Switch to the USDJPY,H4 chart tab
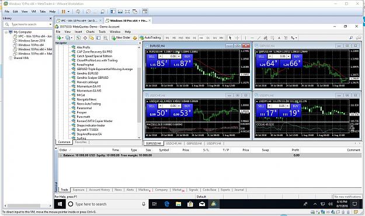The image size is (365, 216). tap(214, 144)
